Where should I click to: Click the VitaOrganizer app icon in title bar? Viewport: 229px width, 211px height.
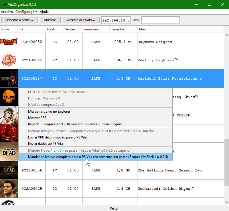coord(4,4)
